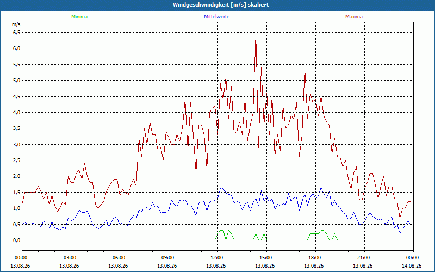
Task: Click the 03:00 time axis label
Action: [x=71, y=258]
